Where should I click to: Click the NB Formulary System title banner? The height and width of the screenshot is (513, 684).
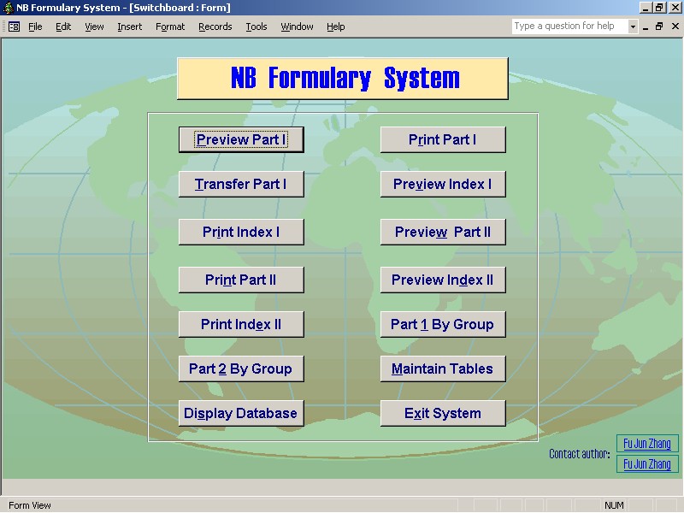coord(343,79)
